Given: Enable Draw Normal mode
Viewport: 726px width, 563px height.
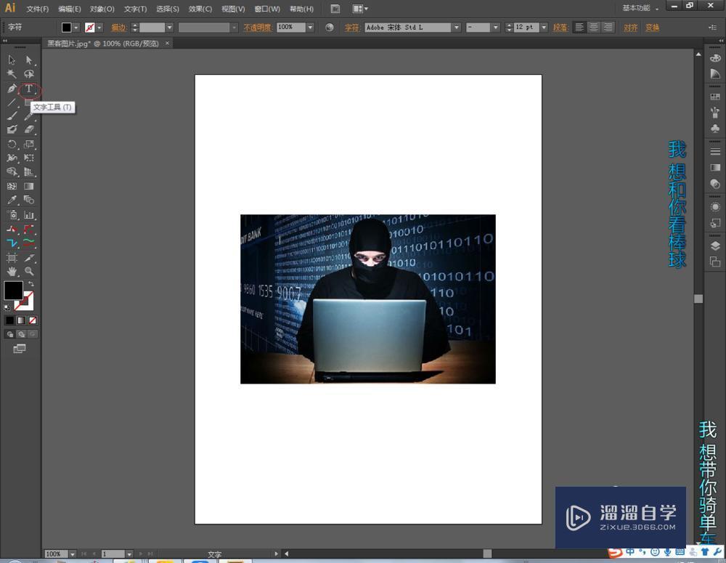Looking at the screenshot, I should (9, 334).
